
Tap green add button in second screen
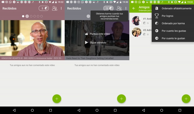coord(122,99)
